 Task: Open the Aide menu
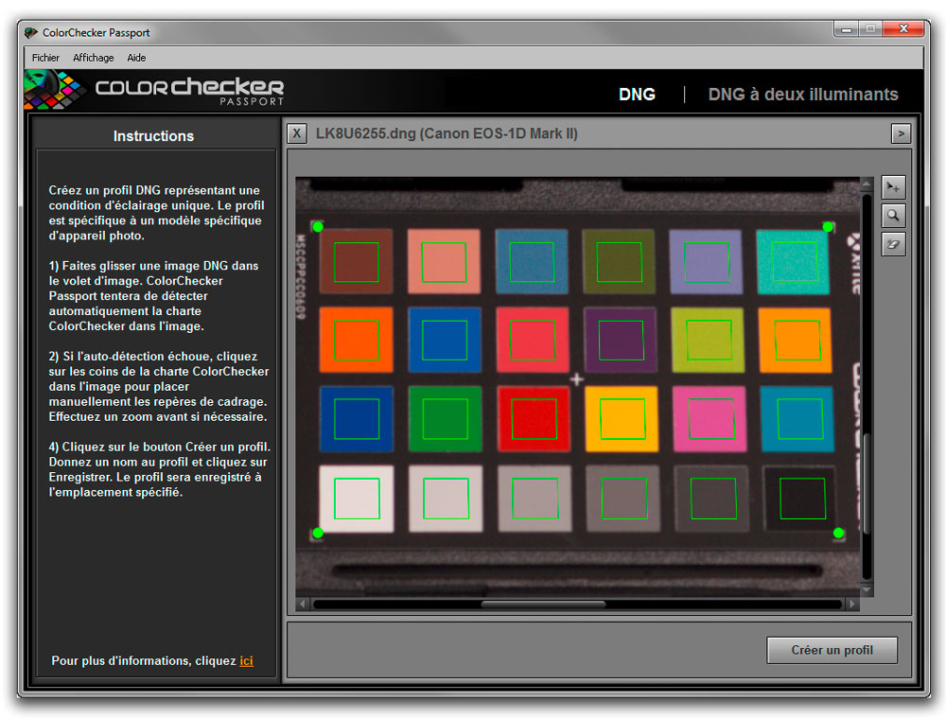coord(136,58)
